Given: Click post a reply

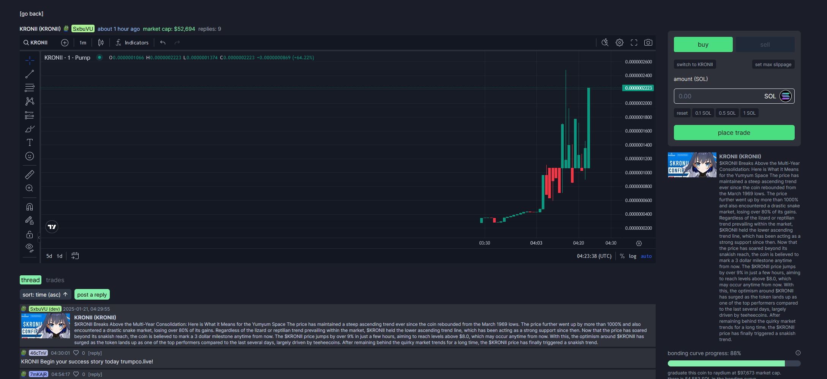Looking at the screenshot, I should 92,294.
